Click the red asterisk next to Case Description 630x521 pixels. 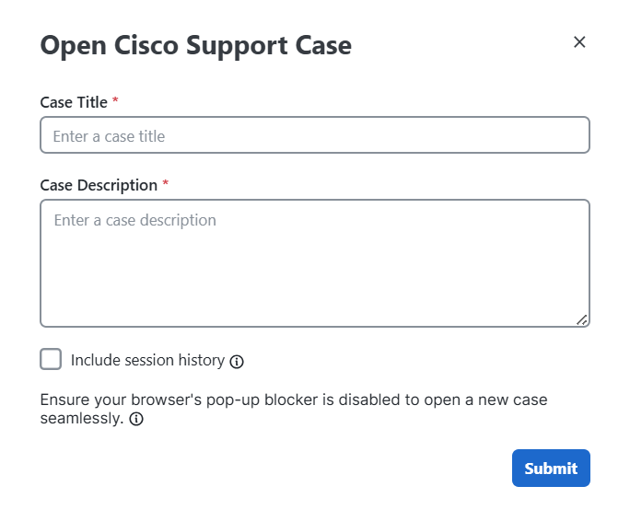click(x=166, y=185)
